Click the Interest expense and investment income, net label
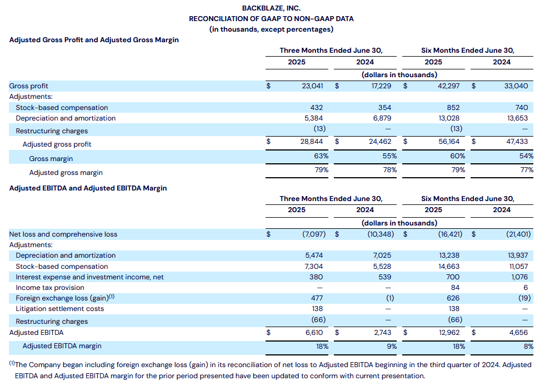Viewport: 540px width, 381px height. pos(89,277)
